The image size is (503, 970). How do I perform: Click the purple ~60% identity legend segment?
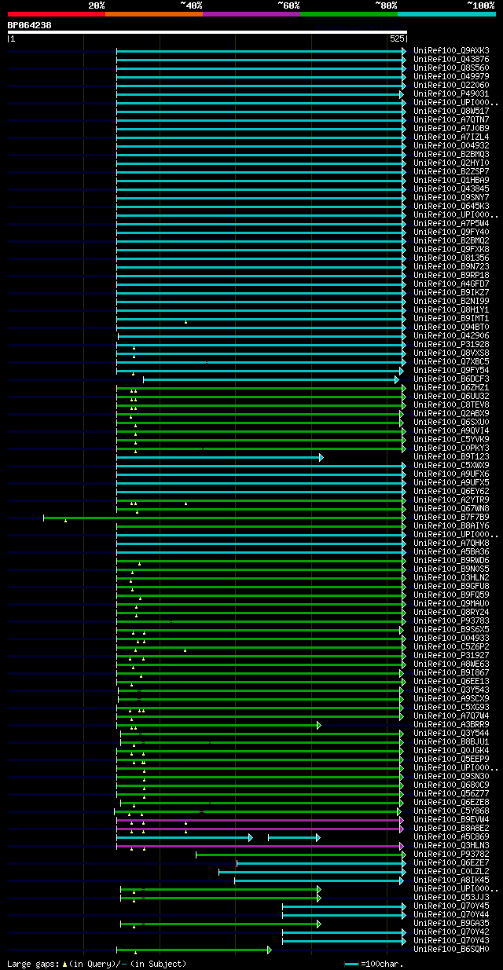(251, 14)
